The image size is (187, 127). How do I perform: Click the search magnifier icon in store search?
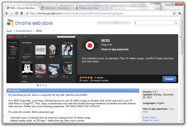click(x=175, y=23)
